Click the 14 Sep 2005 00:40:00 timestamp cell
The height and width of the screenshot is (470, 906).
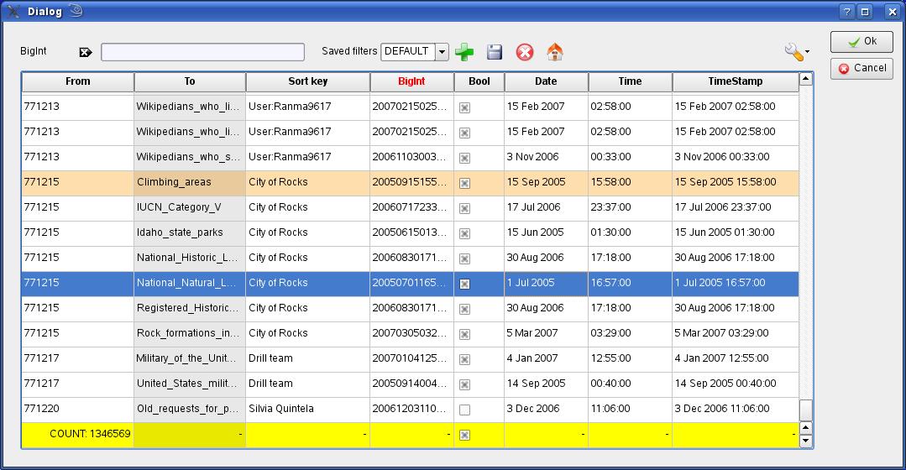pos(736,384)
